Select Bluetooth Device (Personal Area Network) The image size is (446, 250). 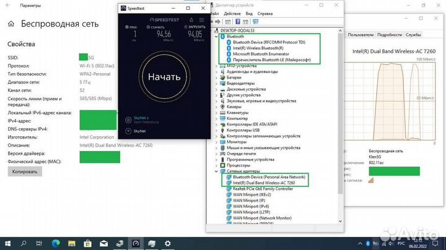[x=269, y=177]
